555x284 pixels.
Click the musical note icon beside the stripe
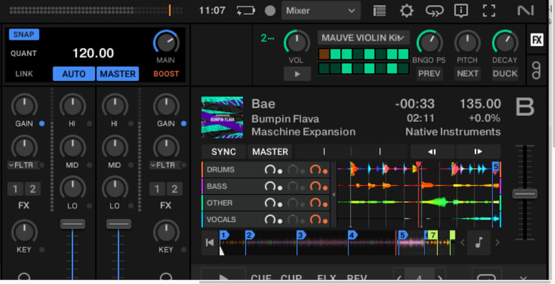(x=479, y=242)
